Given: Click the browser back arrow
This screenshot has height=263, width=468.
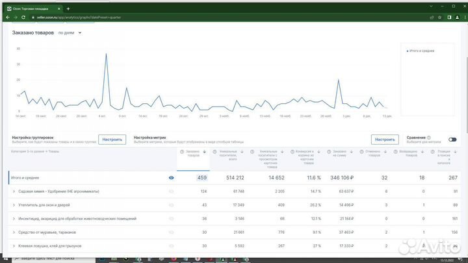Looking at the screenshot, I should [6, 17].
